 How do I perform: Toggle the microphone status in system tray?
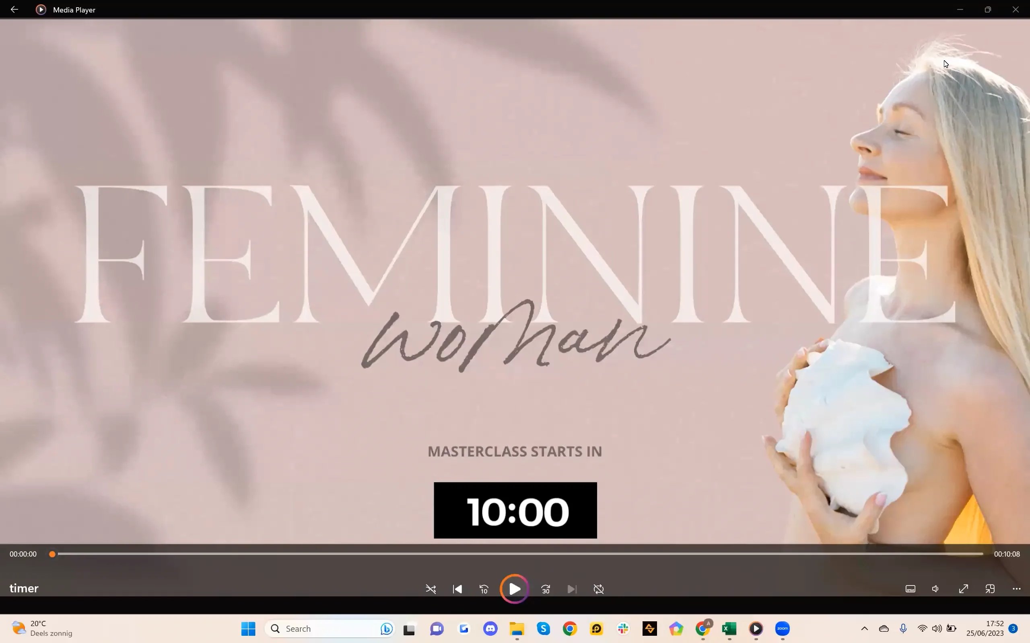(x=903, y=629)
